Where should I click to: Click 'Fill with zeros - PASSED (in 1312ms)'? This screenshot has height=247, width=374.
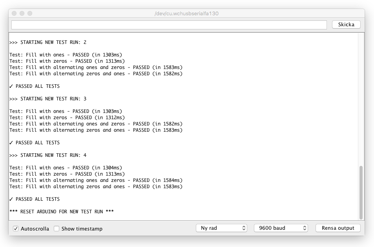(75, 118)
